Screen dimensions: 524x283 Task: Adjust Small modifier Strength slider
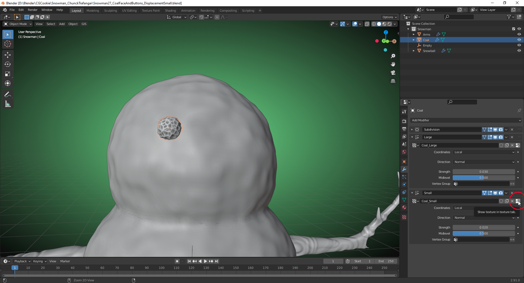pyautogui.click(x=484, y=227)
